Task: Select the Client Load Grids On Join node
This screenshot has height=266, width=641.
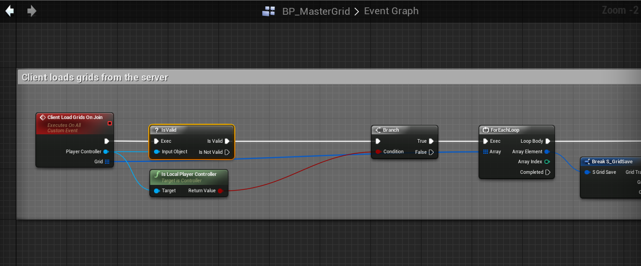Action: pyautogui.click(x=74, y=117)
